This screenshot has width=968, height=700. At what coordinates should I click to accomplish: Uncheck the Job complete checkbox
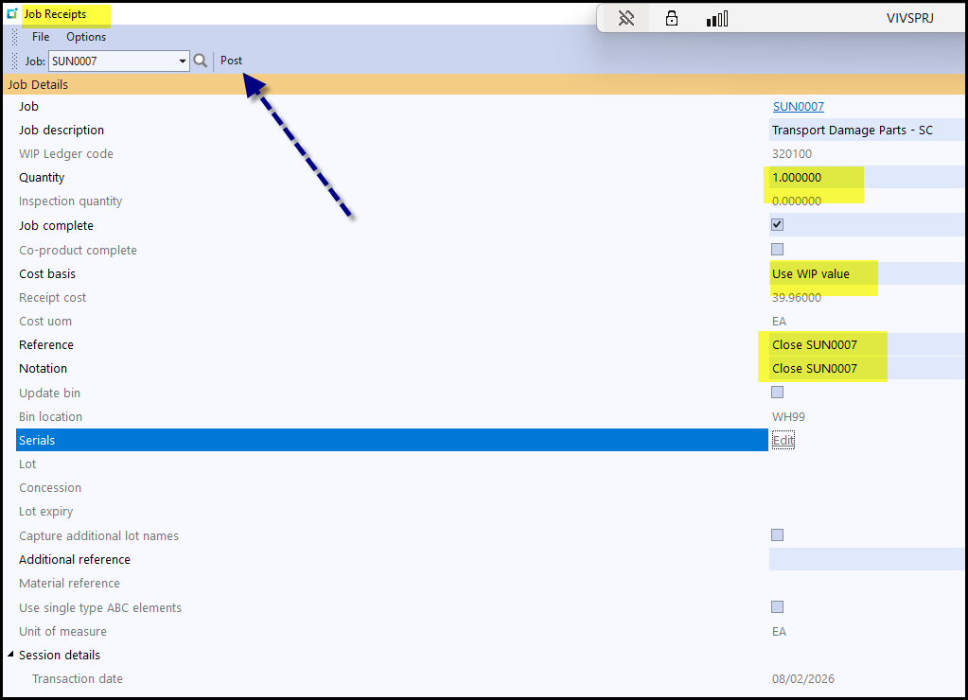coord(778,225)
